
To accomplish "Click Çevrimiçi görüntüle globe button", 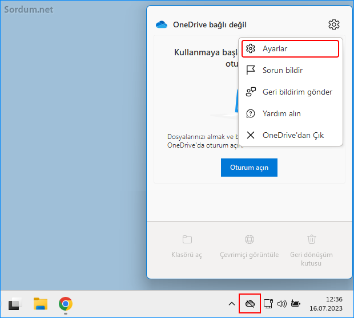I will (x=250, y=247).
